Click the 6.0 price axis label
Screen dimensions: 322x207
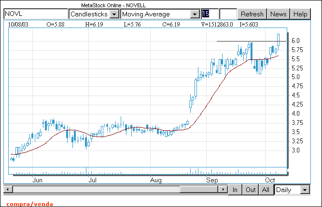(x=295, y=41)
